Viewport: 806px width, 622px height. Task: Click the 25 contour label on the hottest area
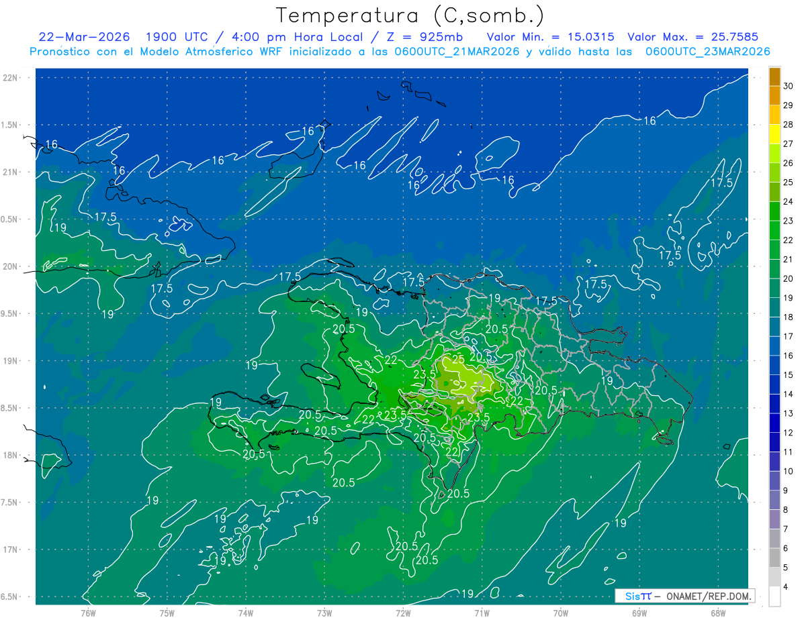point(458,360)
